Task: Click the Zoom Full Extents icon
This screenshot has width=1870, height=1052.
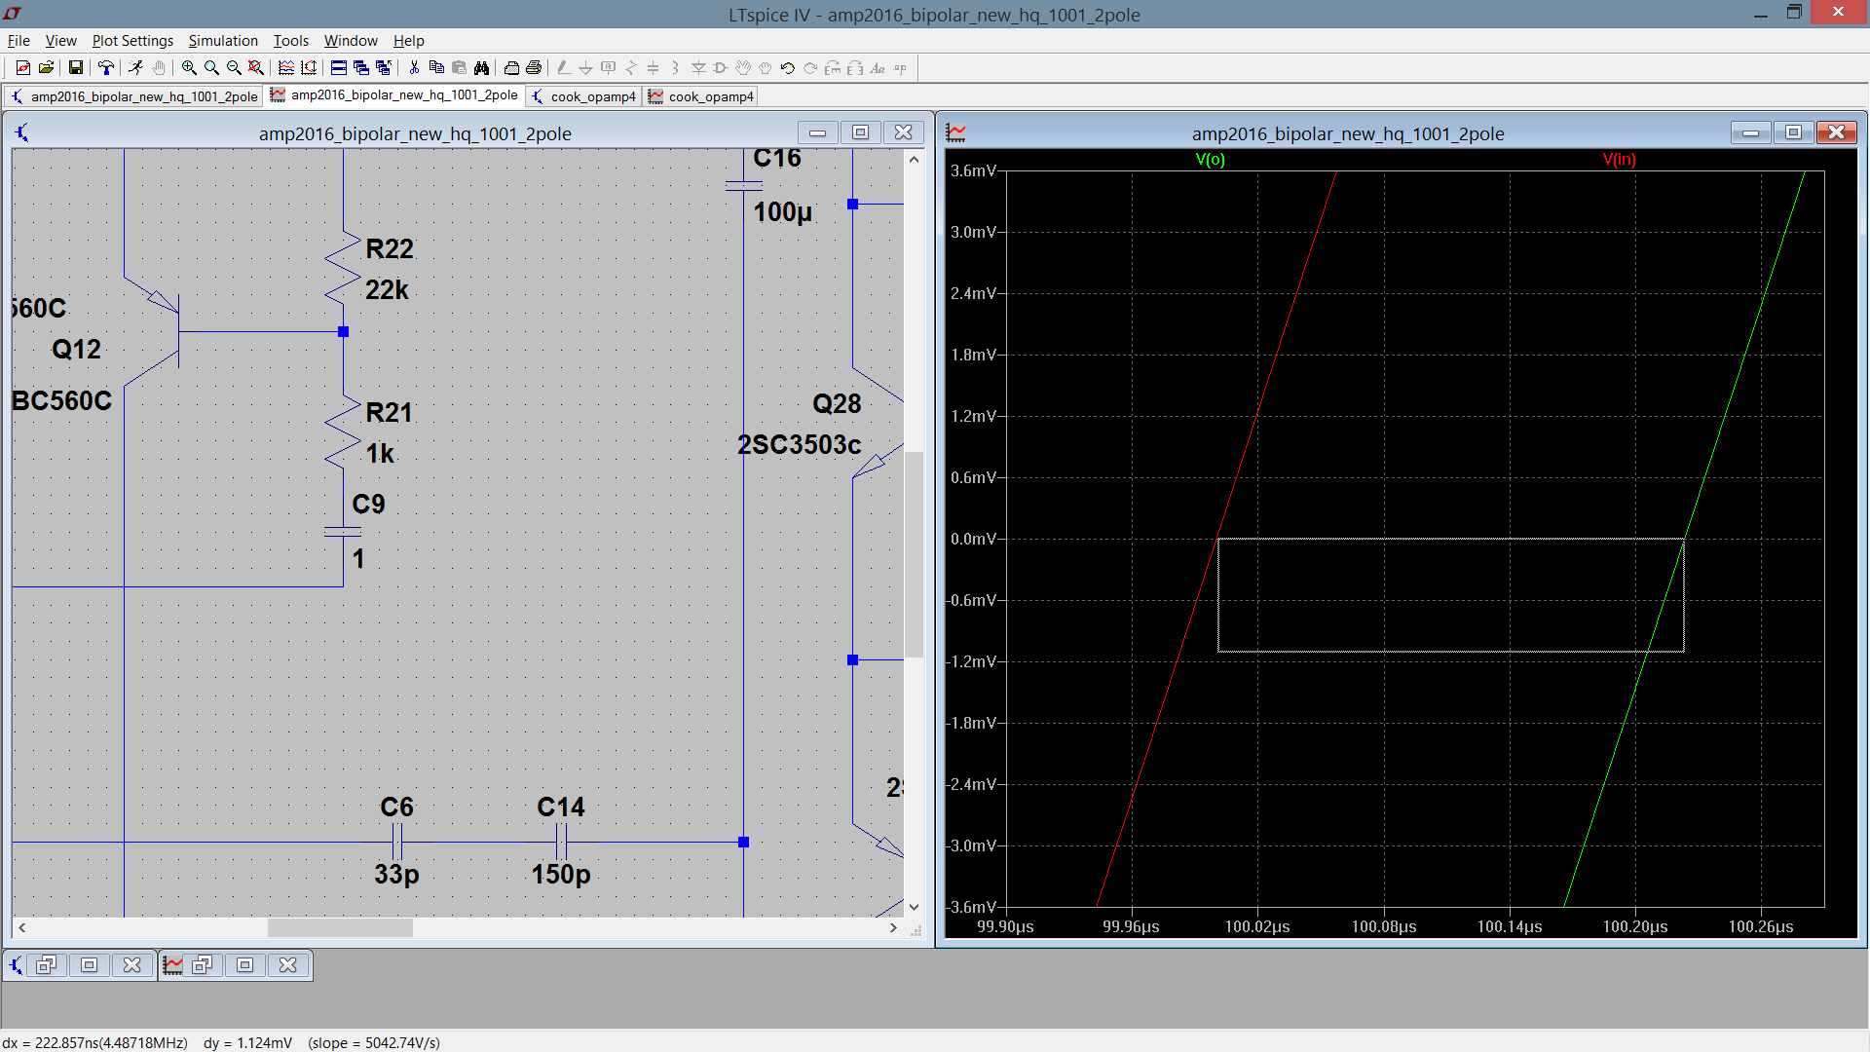Action: click(x=256, y=67)
